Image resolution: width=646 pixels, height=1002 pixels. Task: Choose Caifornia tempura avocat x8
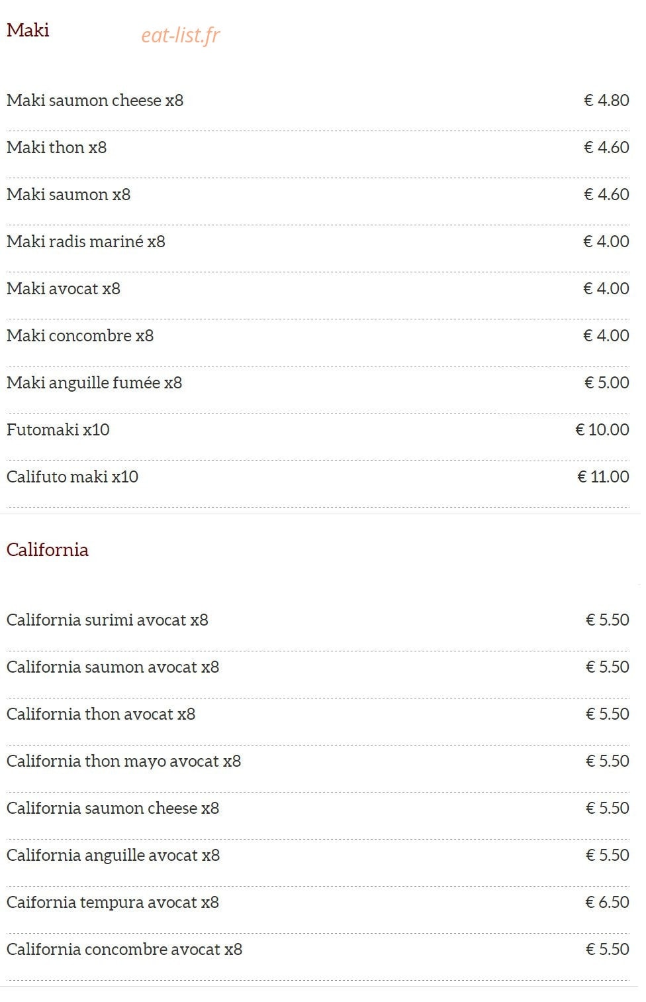(113, 902)
